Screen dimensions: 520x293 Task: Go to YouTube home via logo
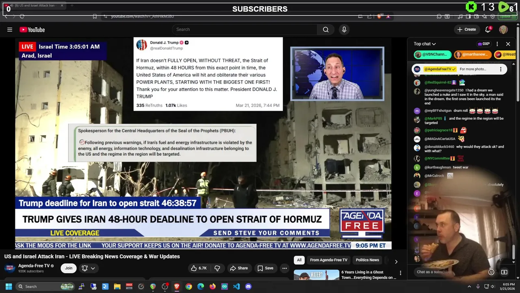32,29
